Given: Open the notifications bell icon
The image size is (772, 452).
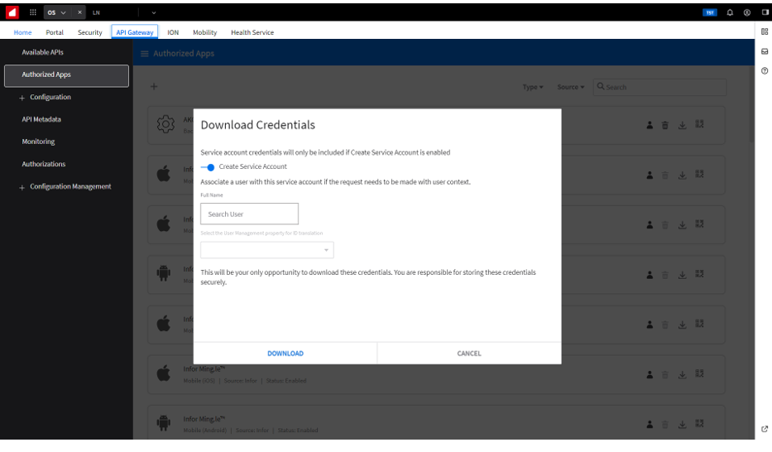Looking at the screenshot, I should 730,12.
